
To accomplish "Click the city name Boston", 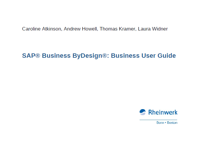I will pyautogui.click(x=172, y=123).
